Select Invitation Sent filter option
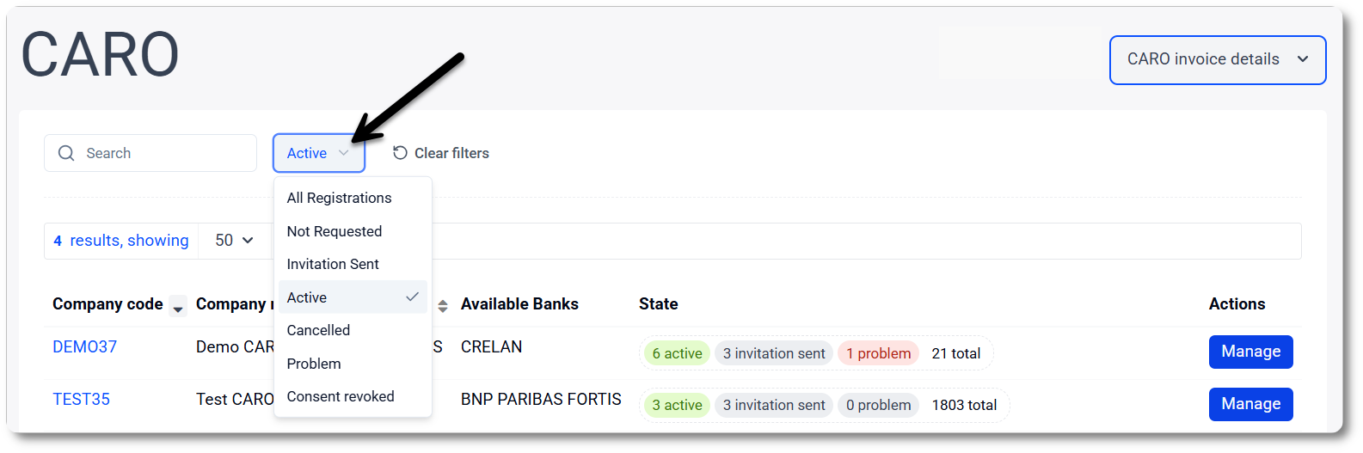 333,264
